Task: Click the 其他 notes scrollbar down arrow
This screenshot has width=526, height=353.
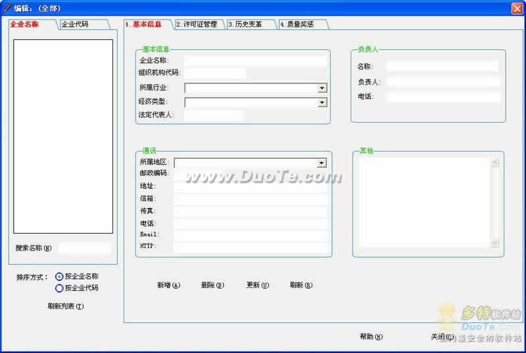Action: click(495, 243)
